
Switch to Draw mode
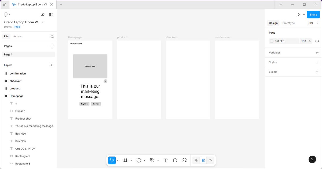[x=196, y=160]
